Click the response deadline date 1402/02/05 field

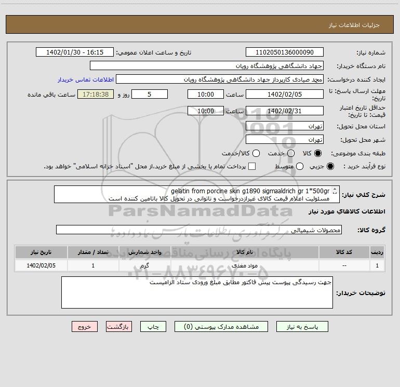click(285, 95)
